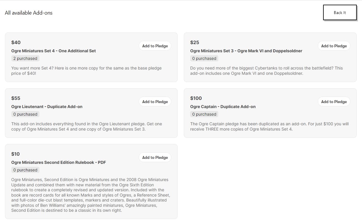Image resolution: width=362 pixels, height=224 pixels.
Task: Click the "Ogre Captain - Duplicate Add-on" title
Action: [x=223, y=107]
